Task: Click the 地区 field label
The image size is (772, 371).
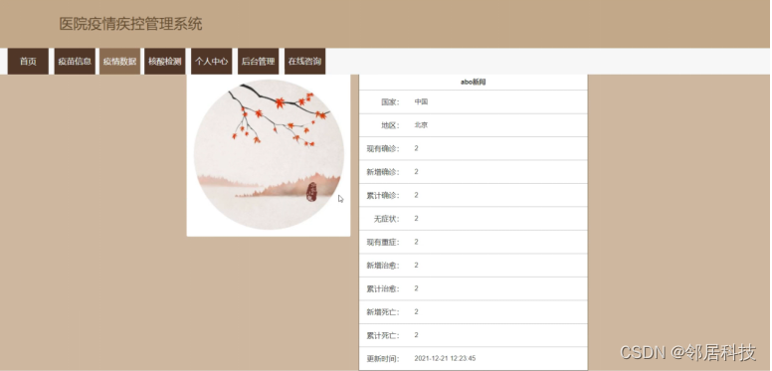Action: [x=390, y=125]
